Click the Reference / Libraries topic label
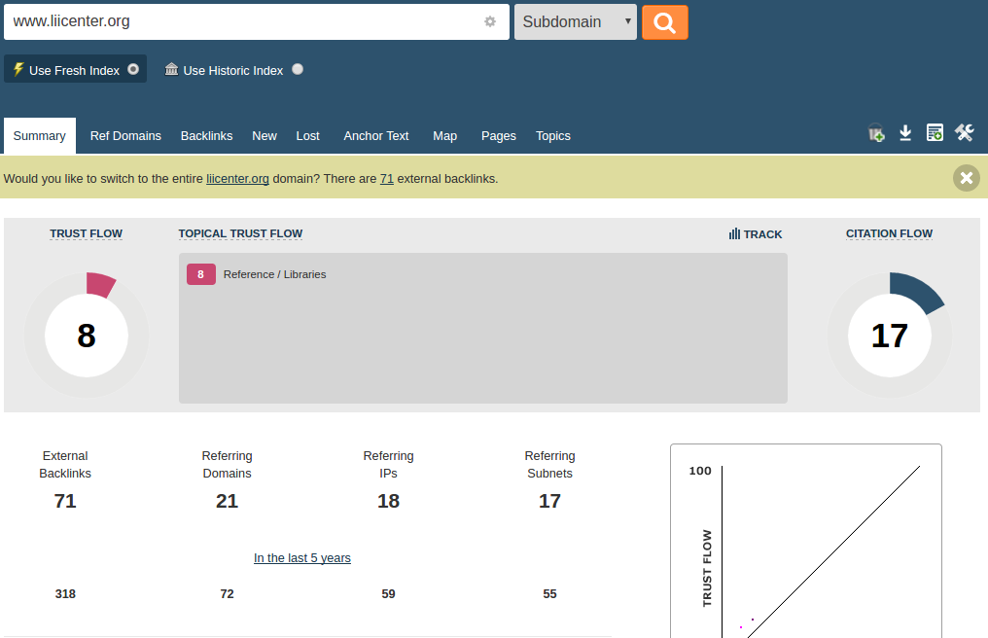988x638 pixels. [275, 274]
